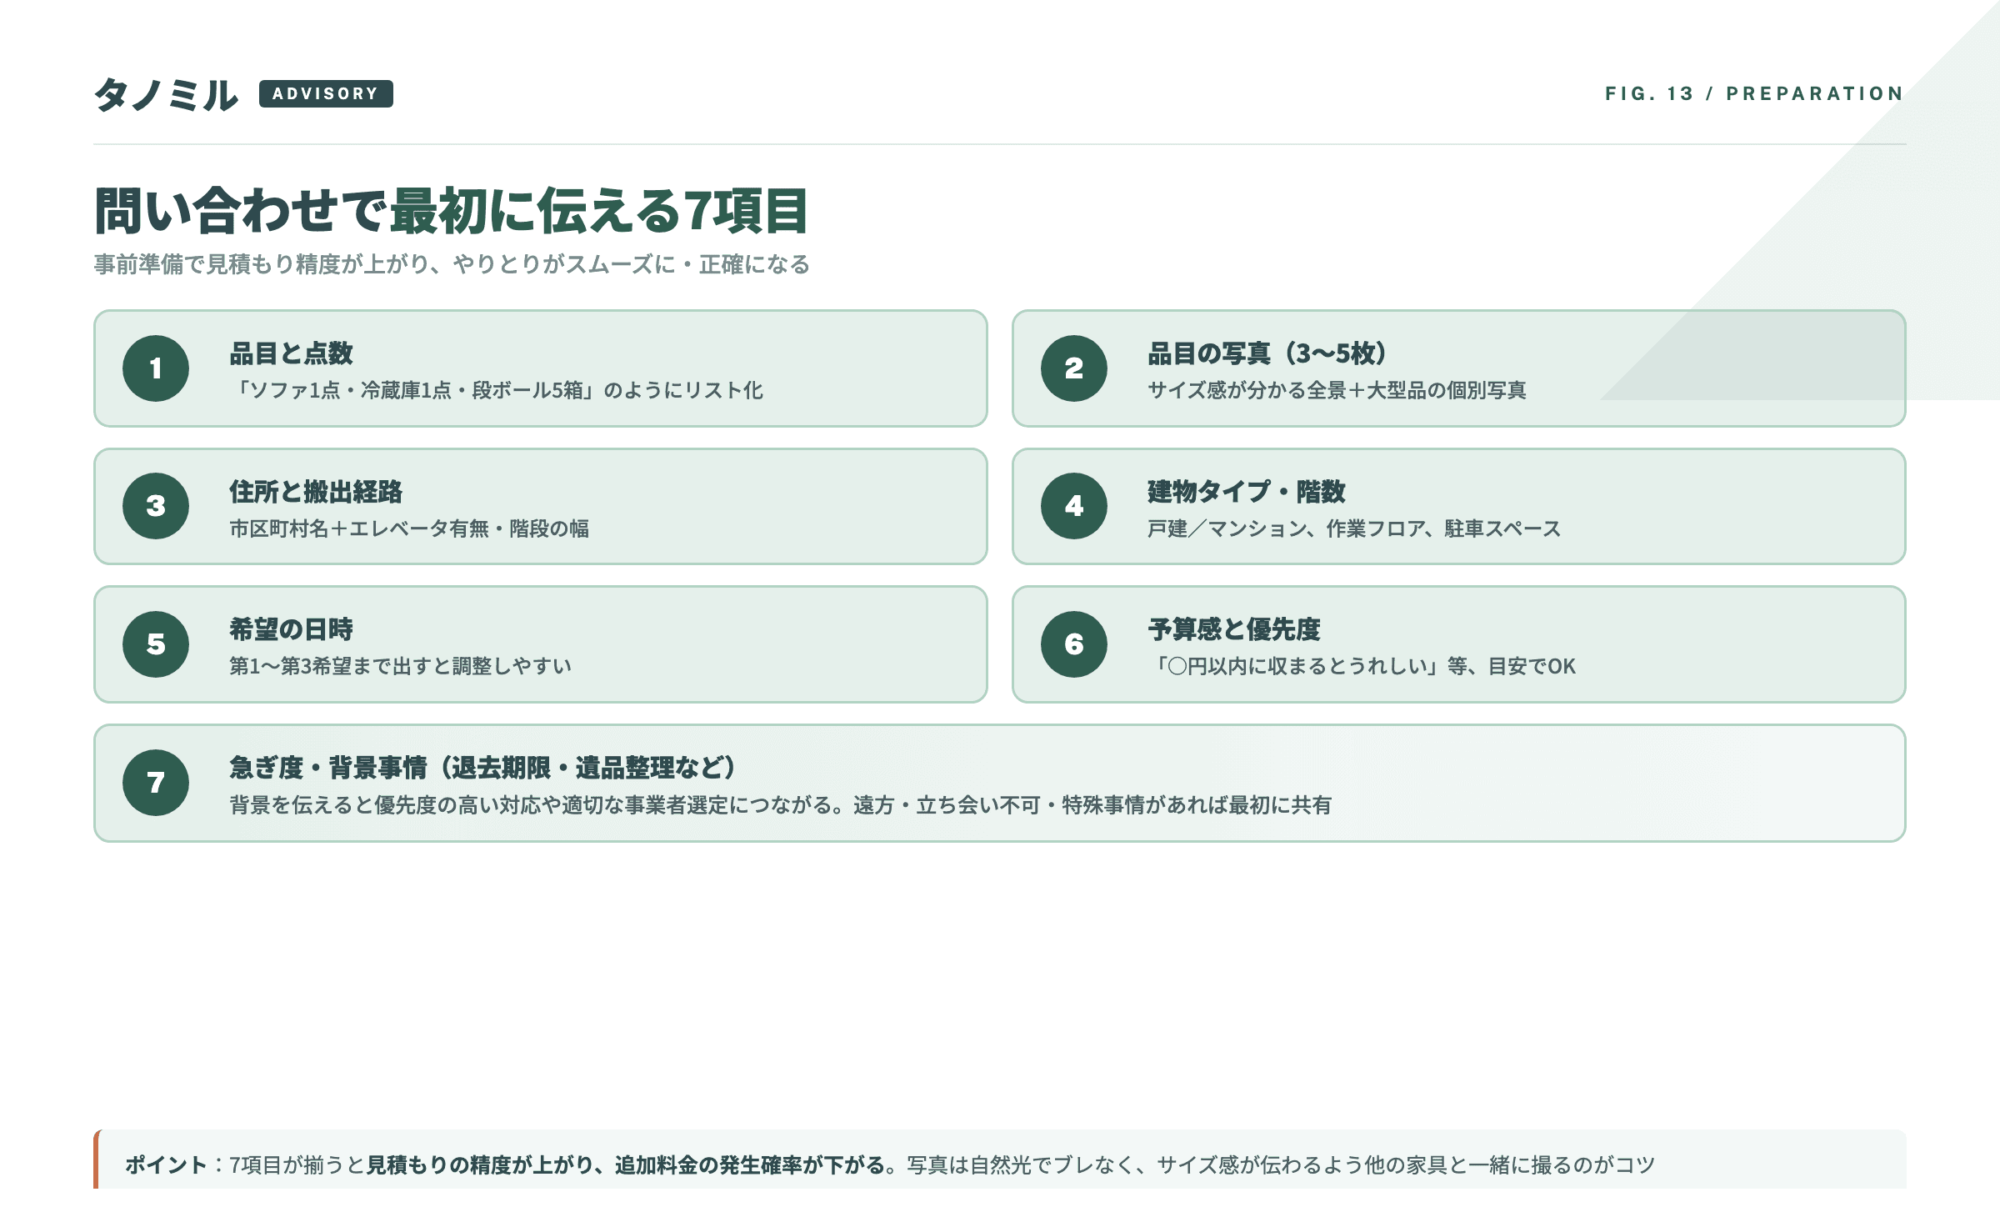
Task: Click the number 4 circle icon
Action: (1074, 506)
